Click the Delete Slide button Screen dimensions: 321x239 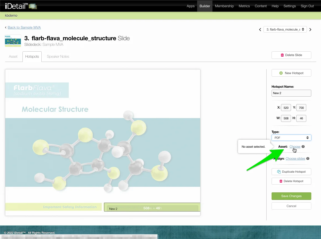(x=291, y=55)
